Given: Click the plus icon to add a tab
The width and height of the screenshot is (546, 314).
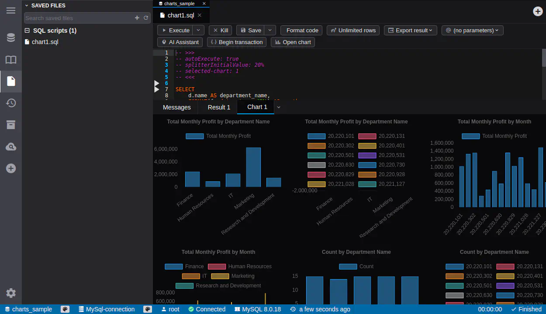Looking at the screenshot, I should 538,11.
